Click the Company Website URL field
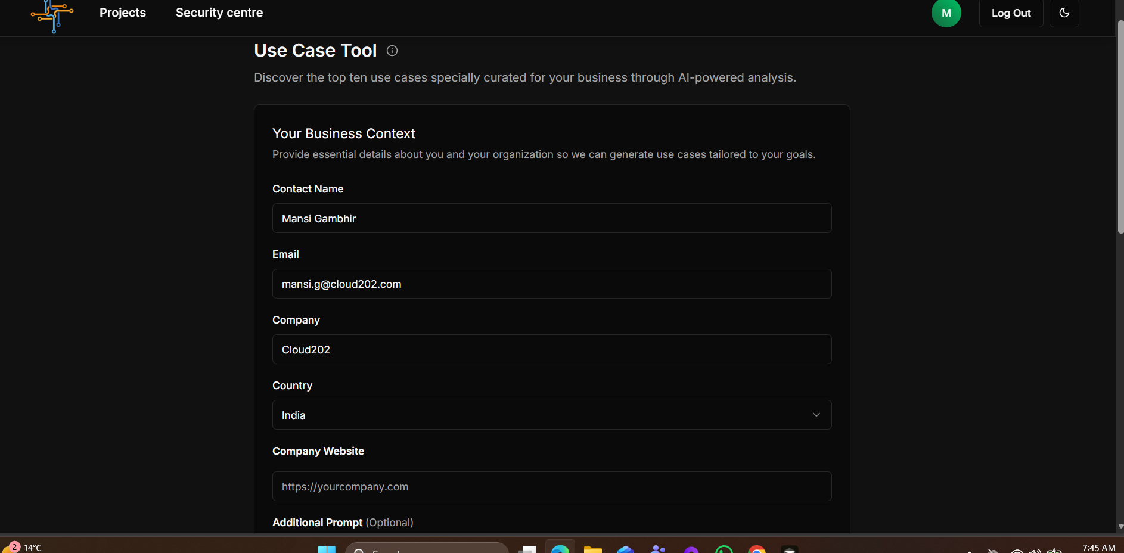This screenshot has height=553, width=1124. coord(551,486)
